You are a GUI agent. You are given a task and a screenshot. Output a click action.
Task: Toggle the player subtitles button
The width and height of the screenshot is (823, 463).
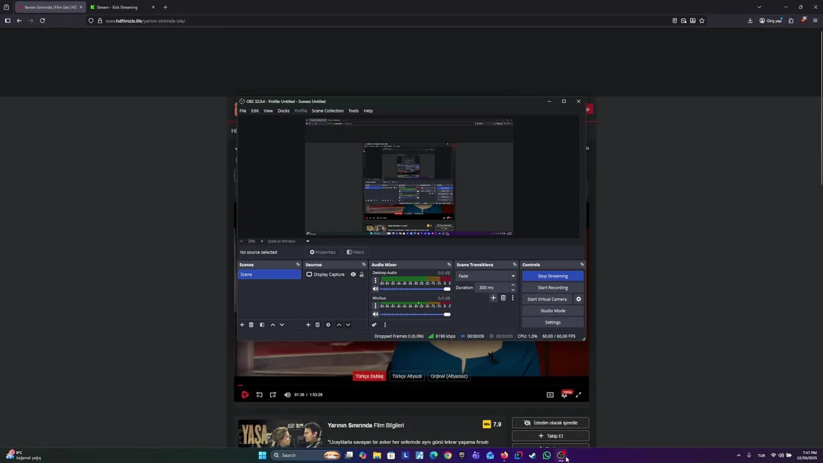click(550, 395)
